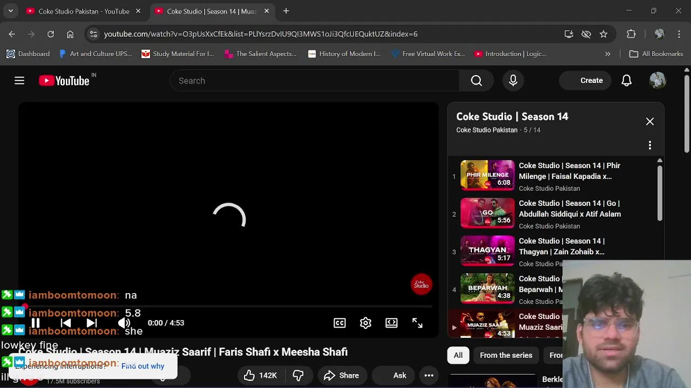The height and width of the screenshot is (388, 691).
Task: Open the tab search dropdown arrow
Action: [10, 11]
